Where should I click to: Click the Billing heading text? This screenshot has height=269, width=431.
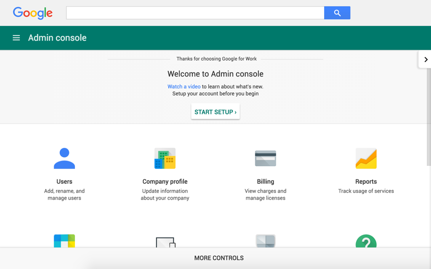[265, 181]
